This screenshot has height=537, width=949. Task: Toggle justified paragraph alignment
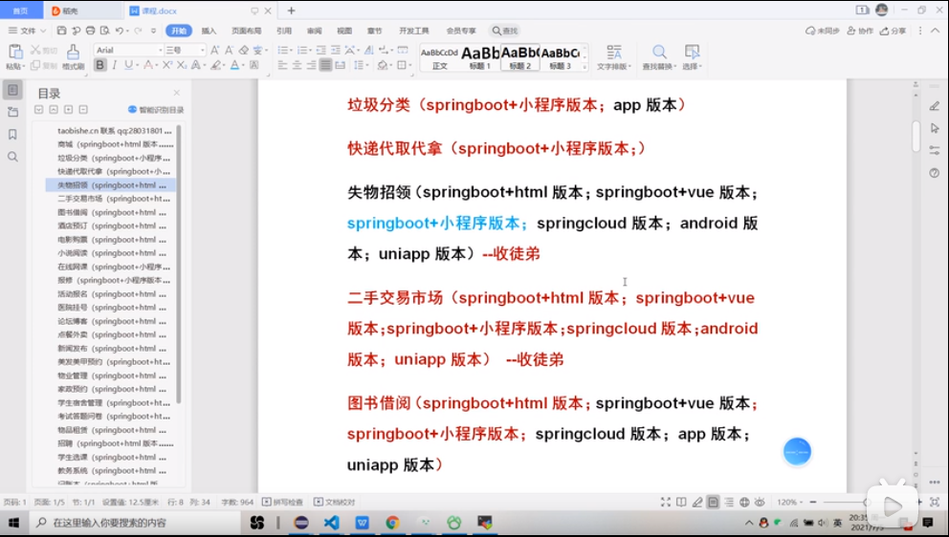(x=325, y=65)
